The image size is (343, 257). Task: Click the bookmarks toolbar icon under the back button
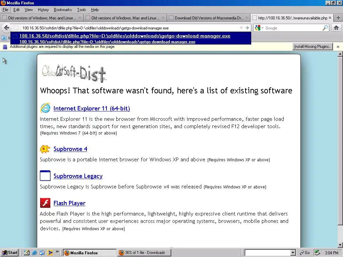tap(4, 38)
